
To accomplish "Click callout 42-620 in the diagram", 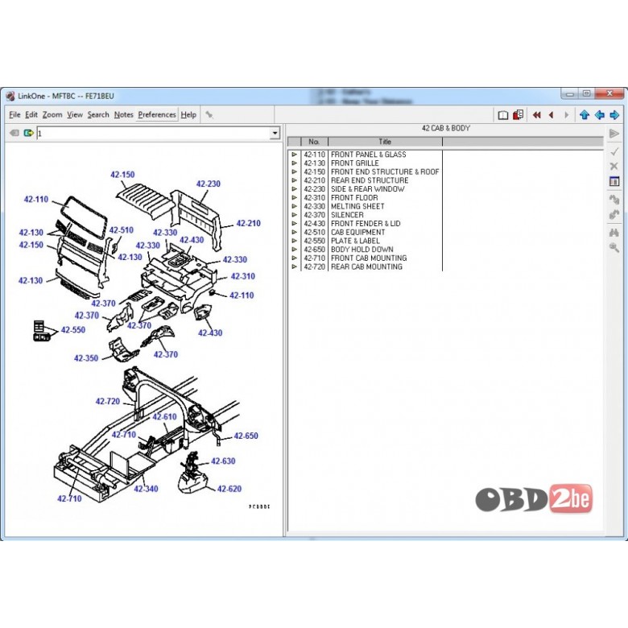I will 229,488.
